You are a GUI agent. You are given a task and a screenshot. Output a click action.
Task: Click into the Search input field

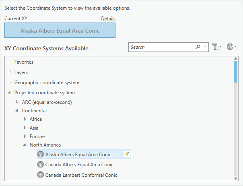click(x=161, y=47)
